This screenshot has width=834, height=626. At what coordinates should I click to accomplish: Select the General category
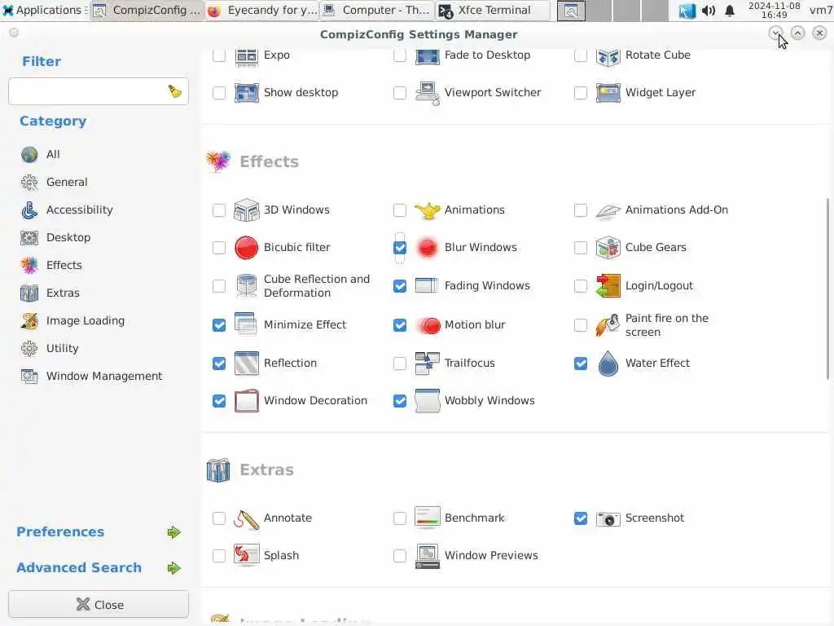pyautogui.click(x=54, y=182)
